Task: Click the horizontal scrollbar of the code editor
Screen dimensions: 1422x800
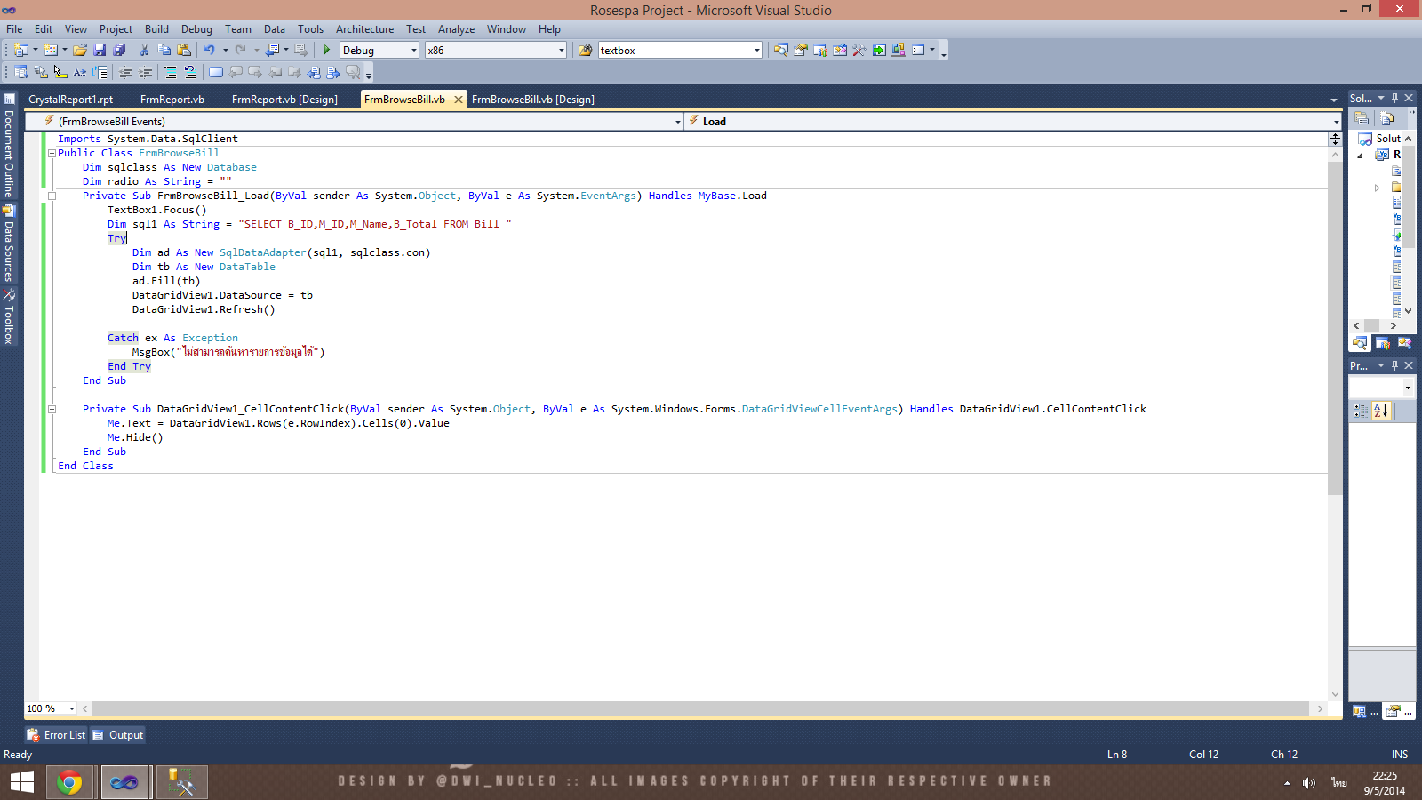Action: point(701,708)
